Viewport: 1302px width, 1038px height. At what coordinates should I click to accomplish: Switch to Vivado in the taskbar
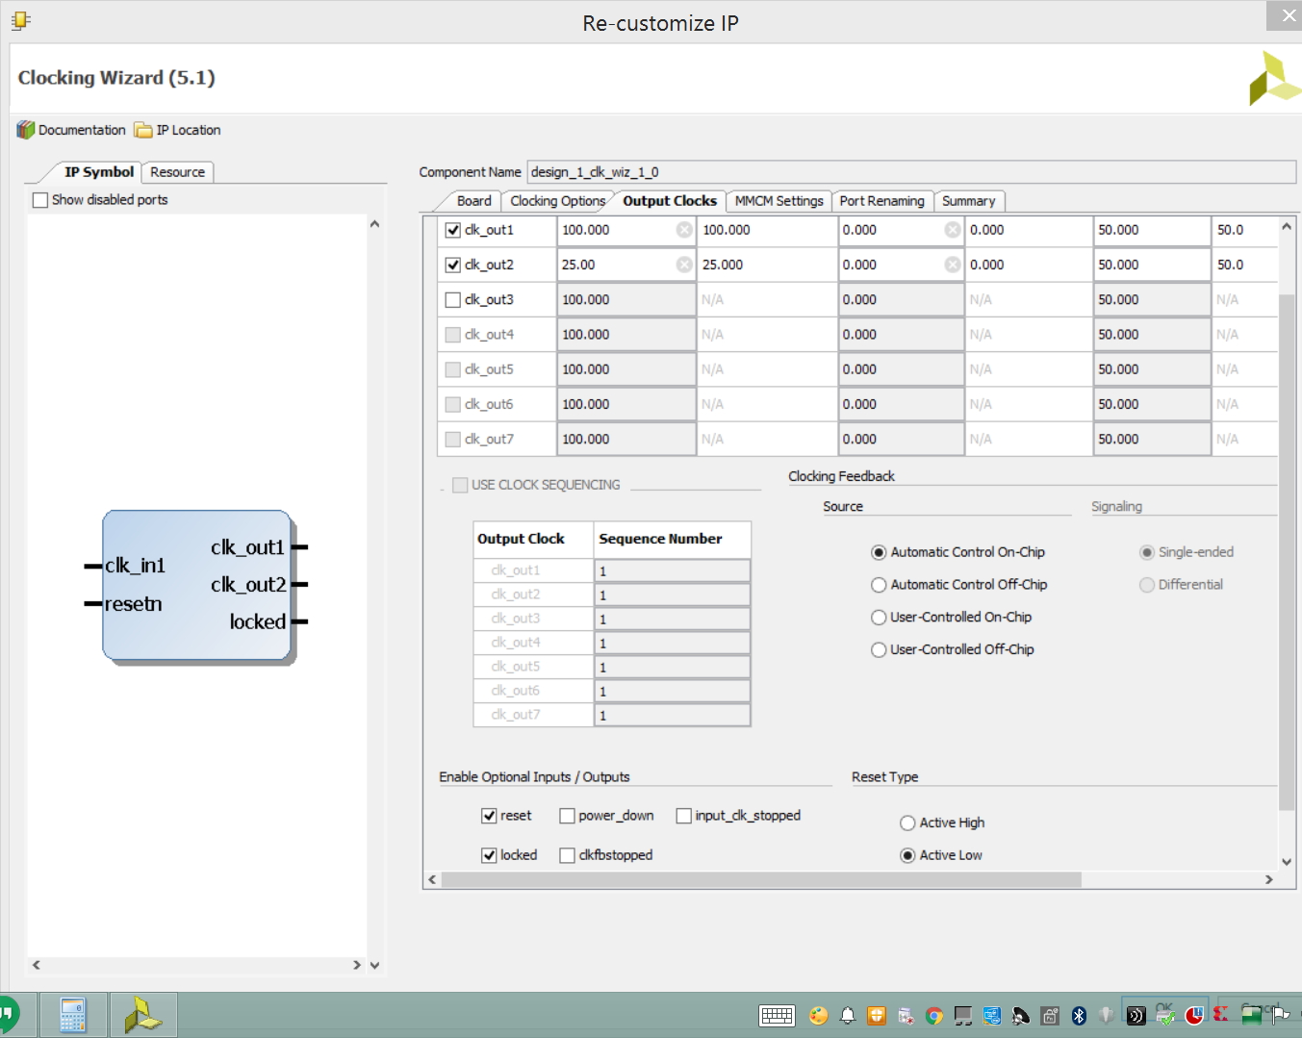point(142,1016)
